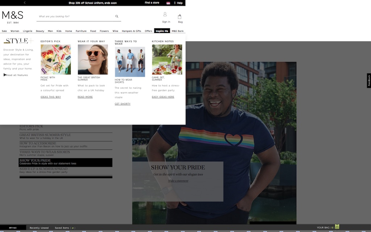Open the Wine menu

[115, 31]
